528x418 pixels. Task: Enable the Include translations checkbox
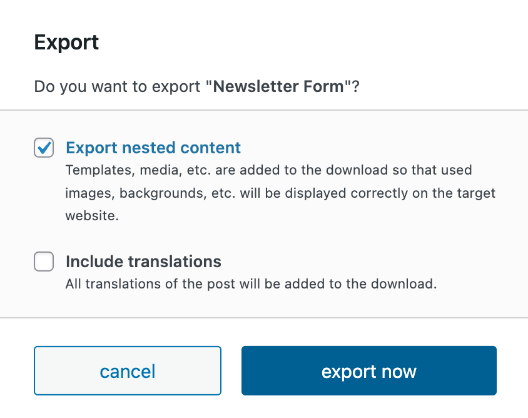[x=44, y=262]
